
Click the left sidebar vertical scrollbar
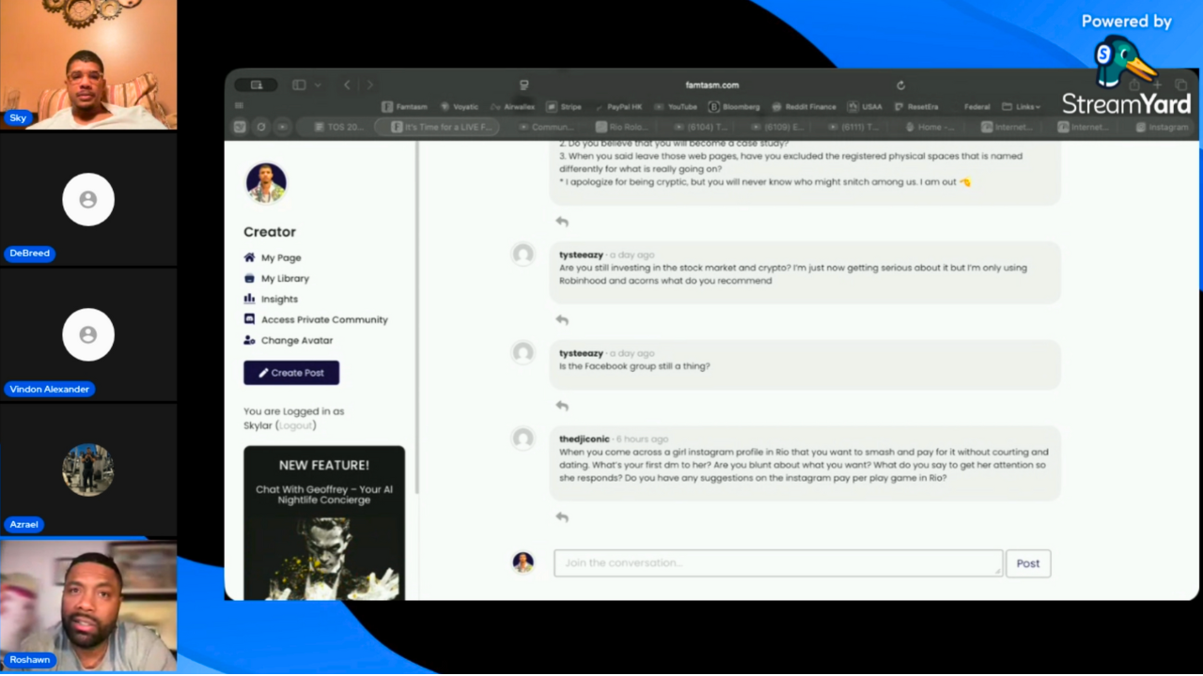(416, 319)
